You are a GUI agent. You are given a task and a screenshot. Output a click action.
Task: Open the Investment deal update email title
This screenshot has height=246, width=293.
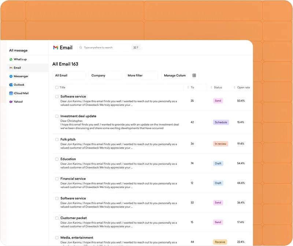(78, 116)
